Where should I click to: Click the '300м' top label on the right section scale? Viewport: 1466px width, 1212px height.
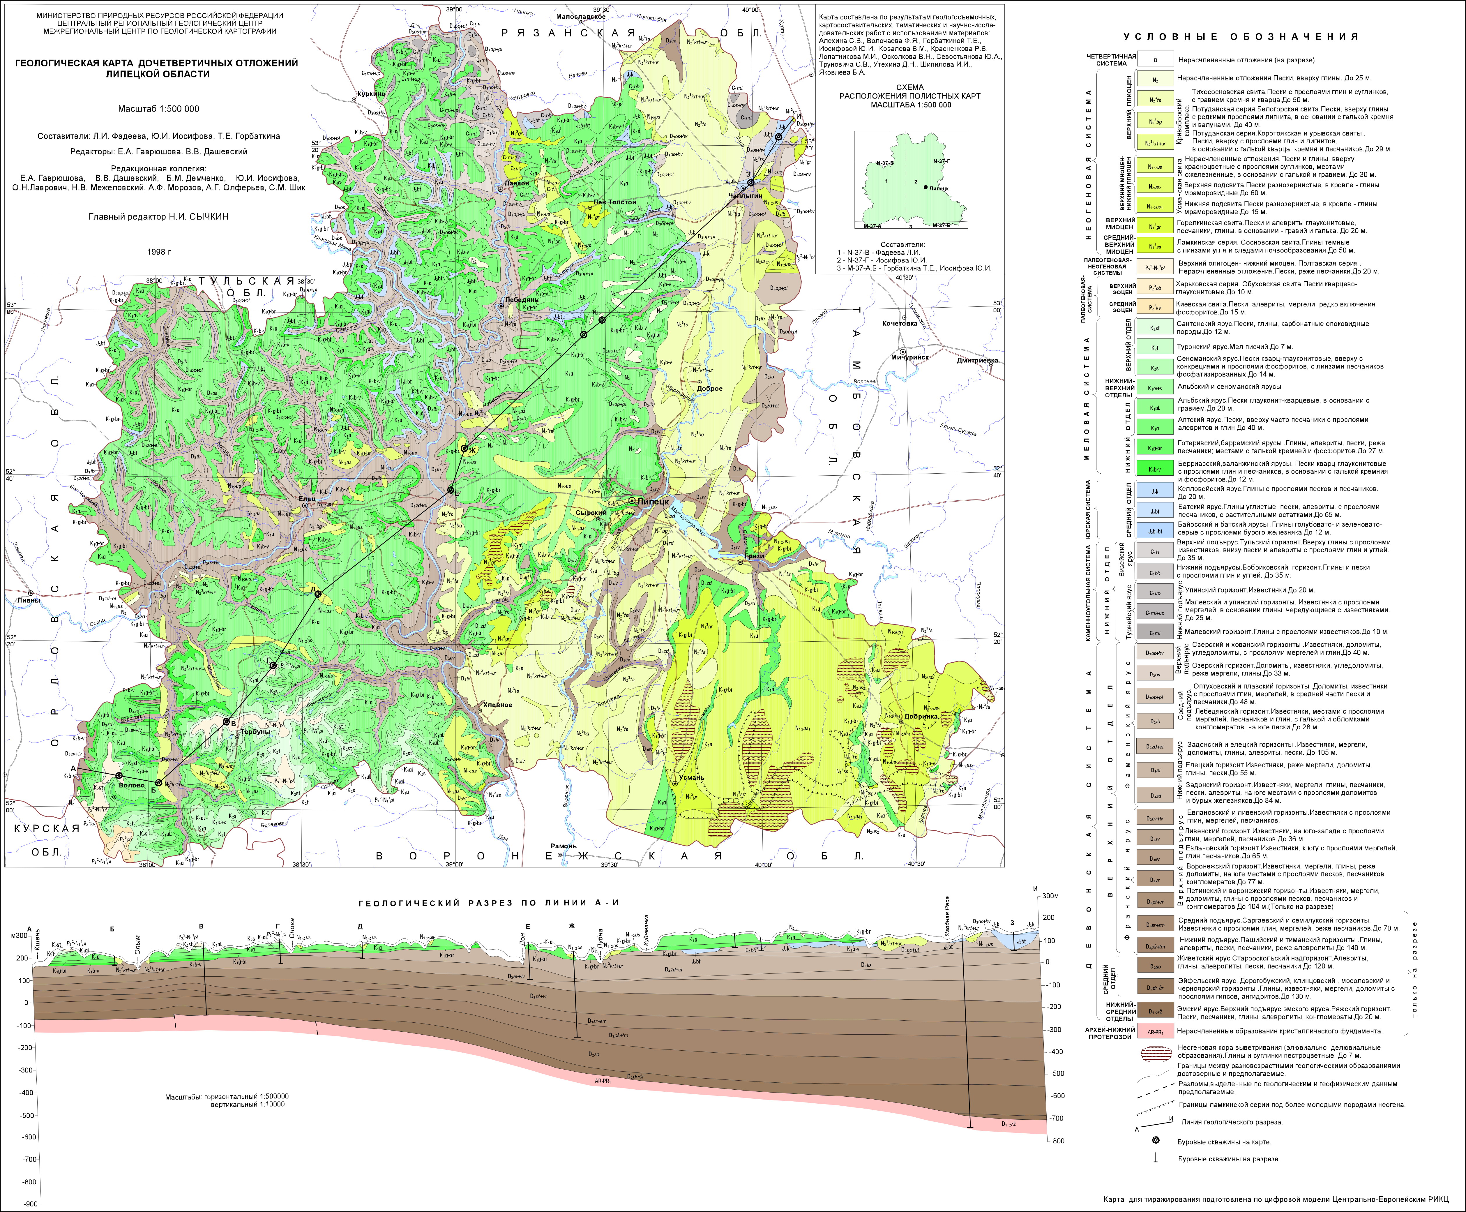[1051, 896]
